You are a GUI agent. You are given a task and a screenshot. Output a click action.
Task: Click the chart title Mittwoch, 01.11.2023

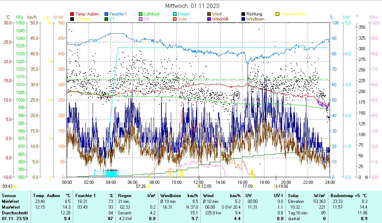click(x=192, y=6)
